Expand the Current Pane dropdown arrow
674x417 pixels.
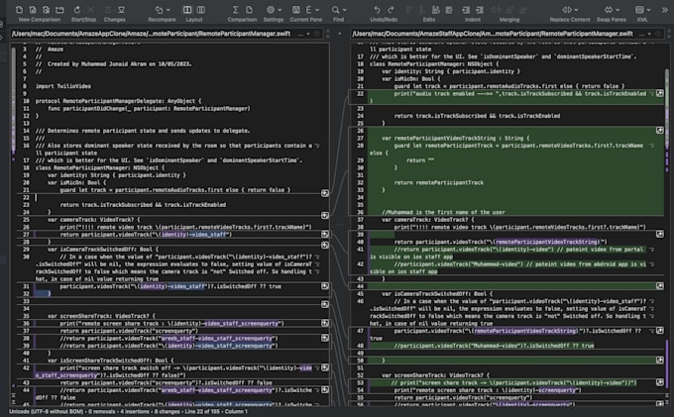[317, 10]
